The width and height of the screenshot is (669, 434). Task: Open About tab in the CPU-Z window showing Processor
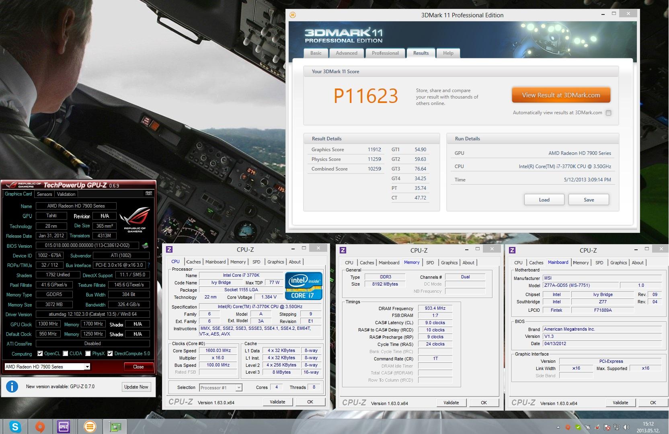(295, 262)
